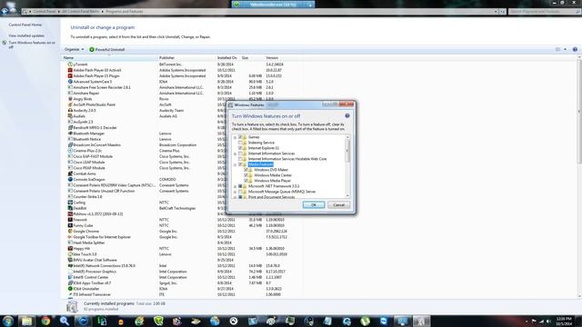The image size is (582, 327).
Task: Click OK in Windows Features dialog
Action: 313,204
